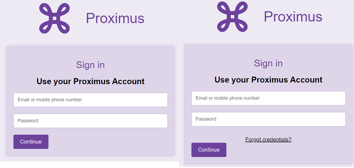354x168 pixels.
Task: Click Use your Proximus Account text on the left
Action: tap(90, 81)
